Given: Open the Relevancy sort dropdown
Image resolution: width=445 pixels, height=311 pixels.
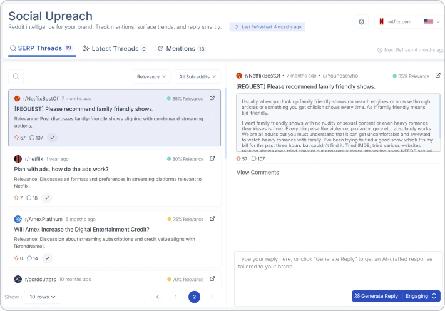Looking at the screenshot, I should [151, 76].
